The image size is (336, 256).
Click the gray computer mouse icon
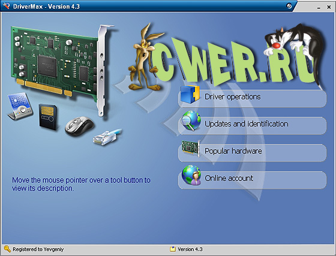79,127
